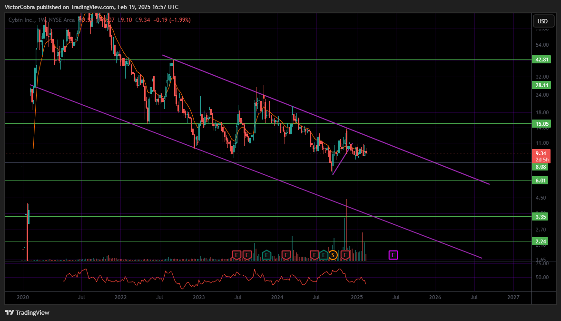Select the 2.24 horizontal line price label
The image size is (561, 321).
[541, 241]
